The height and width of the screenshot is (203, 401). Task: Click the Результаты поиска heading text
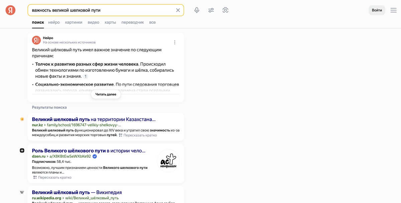(49, 108)
